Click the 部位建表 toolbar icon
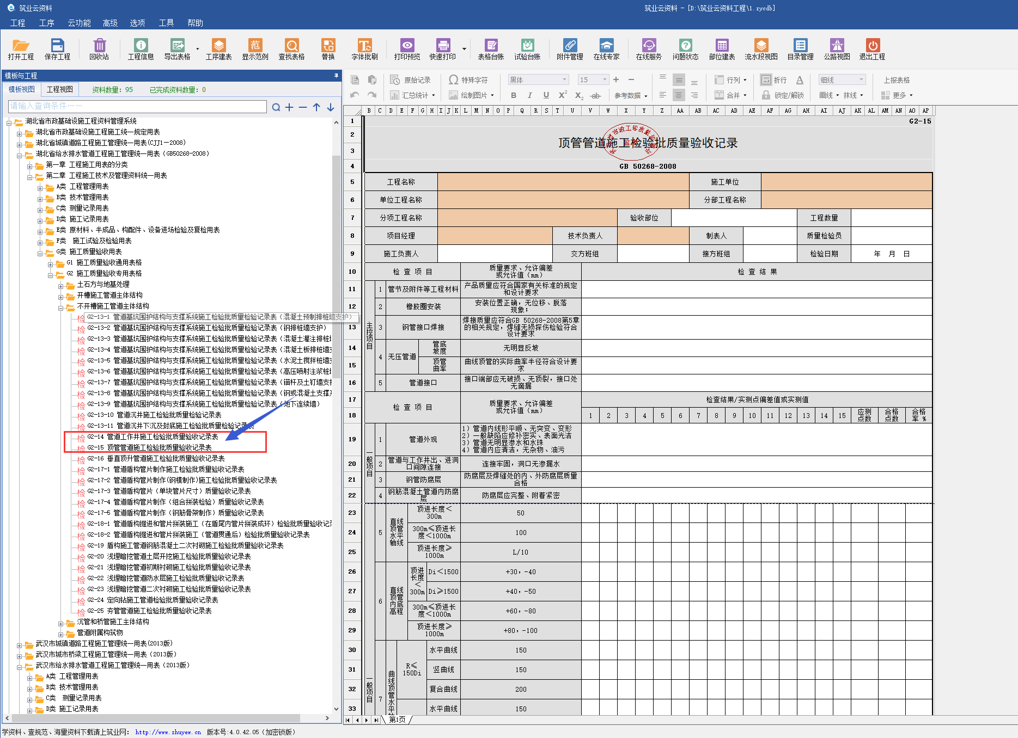This screenshot has height=738, width=1018. [x=722, y=49]
